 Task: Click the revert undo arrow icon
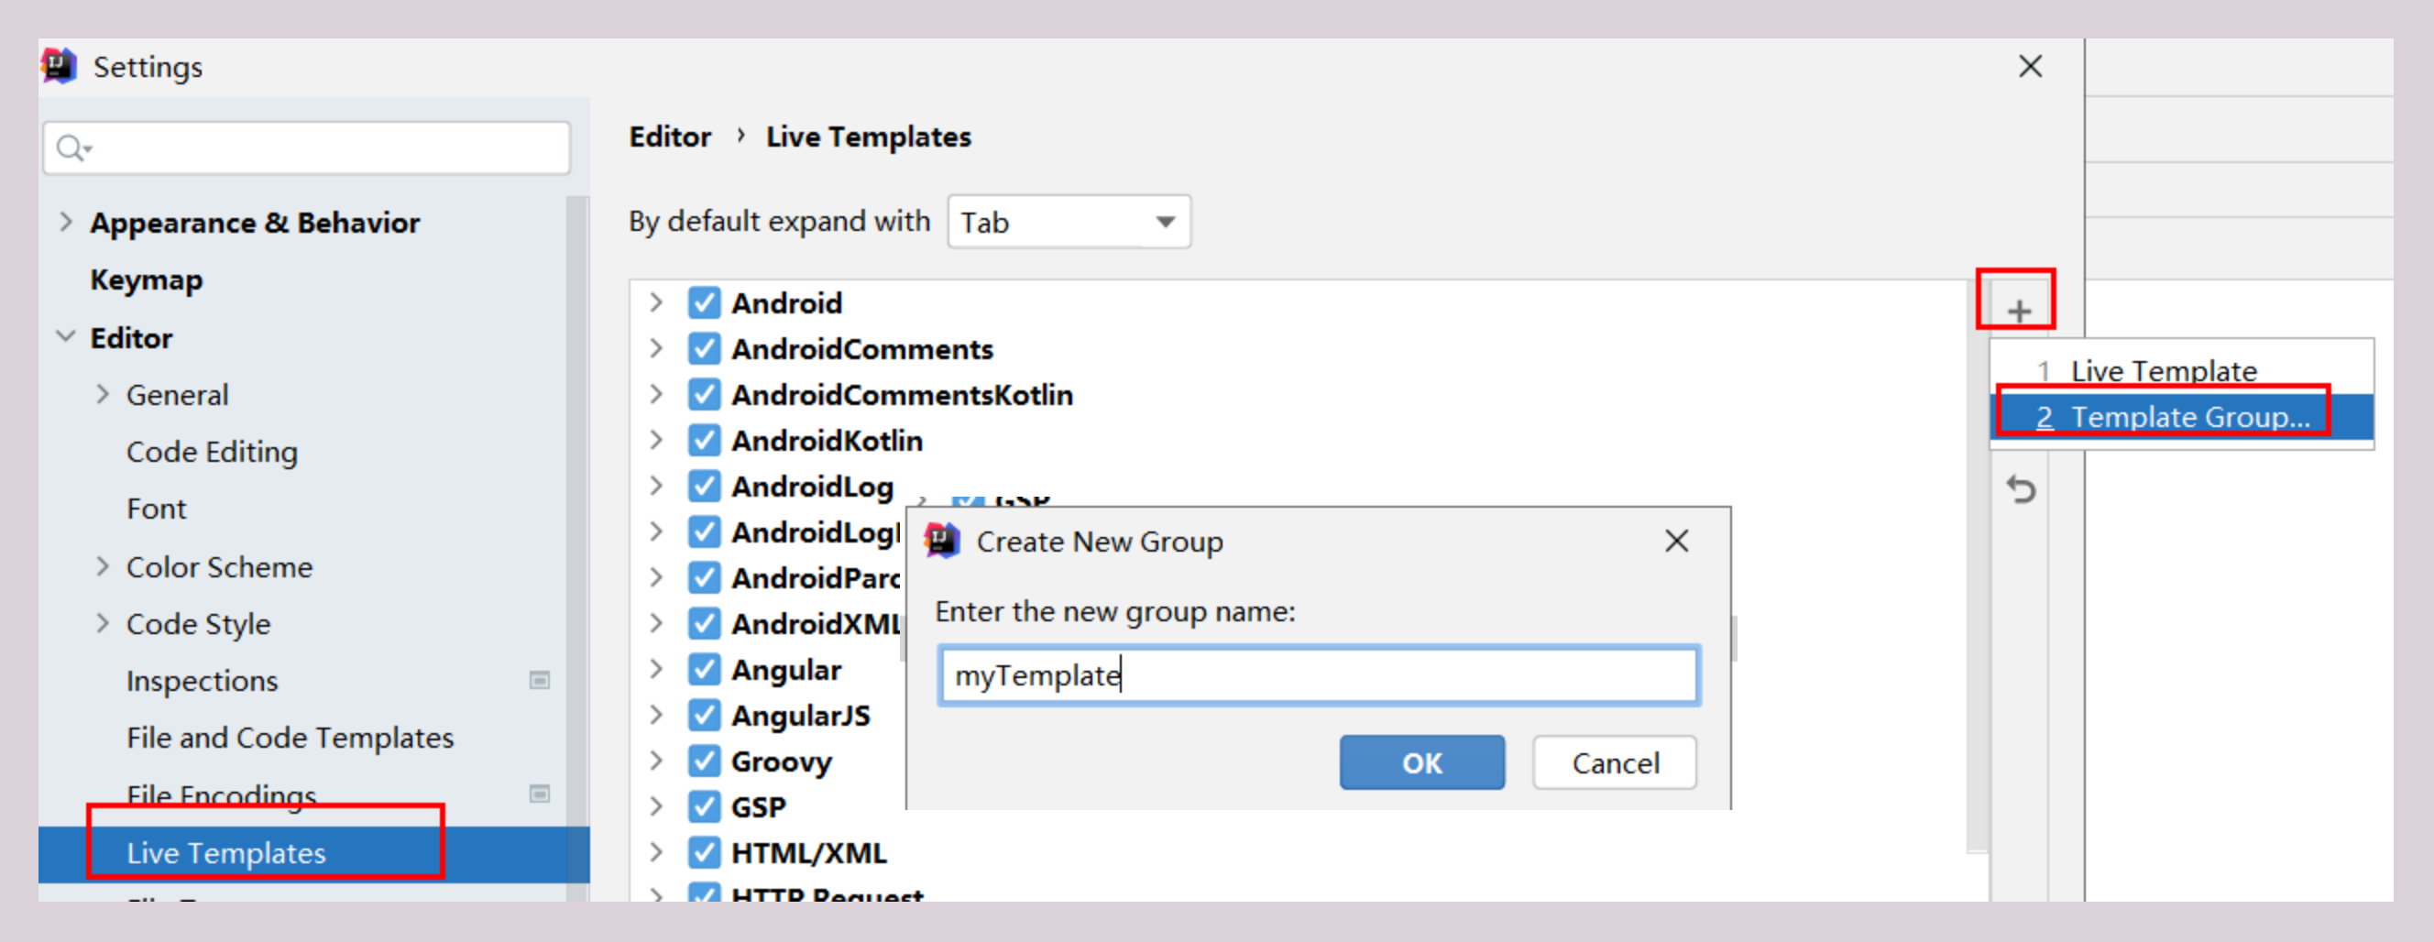(2020, 489)
